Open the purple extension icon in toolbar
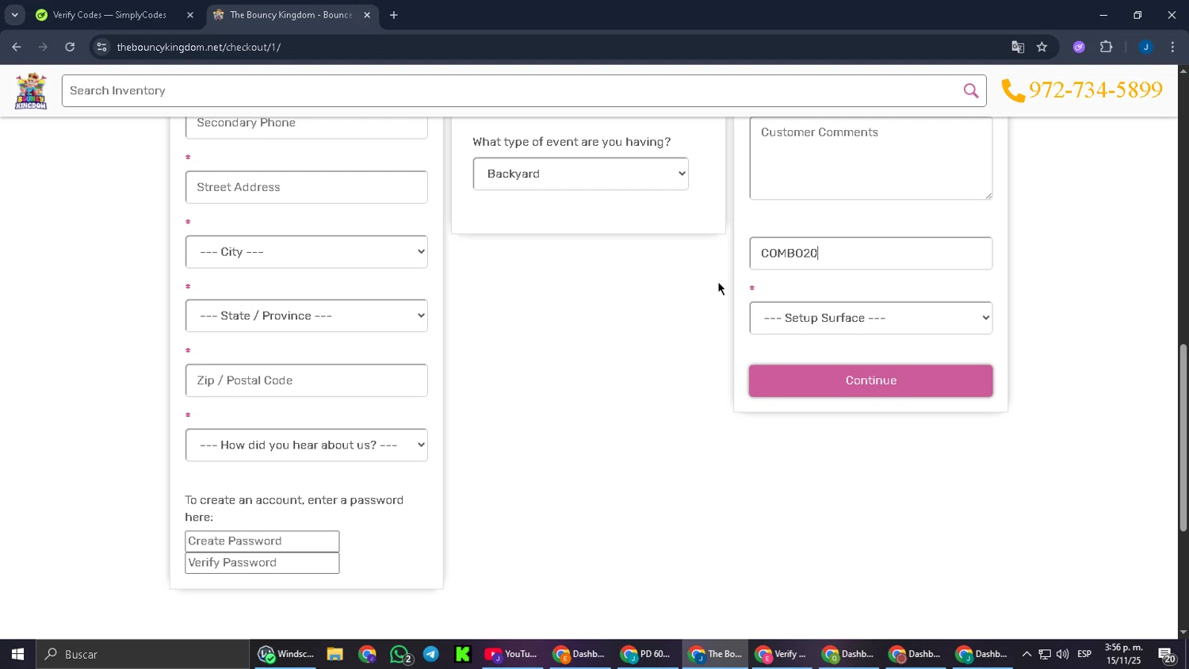Viewport: 1189px width, 669px height. (x=1079, y=47)
